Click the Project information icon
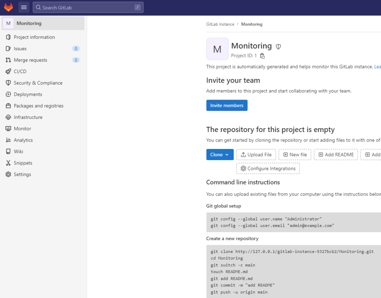This screenshot has width=381, height=298. pyautogui.click(x=8, y=37)
